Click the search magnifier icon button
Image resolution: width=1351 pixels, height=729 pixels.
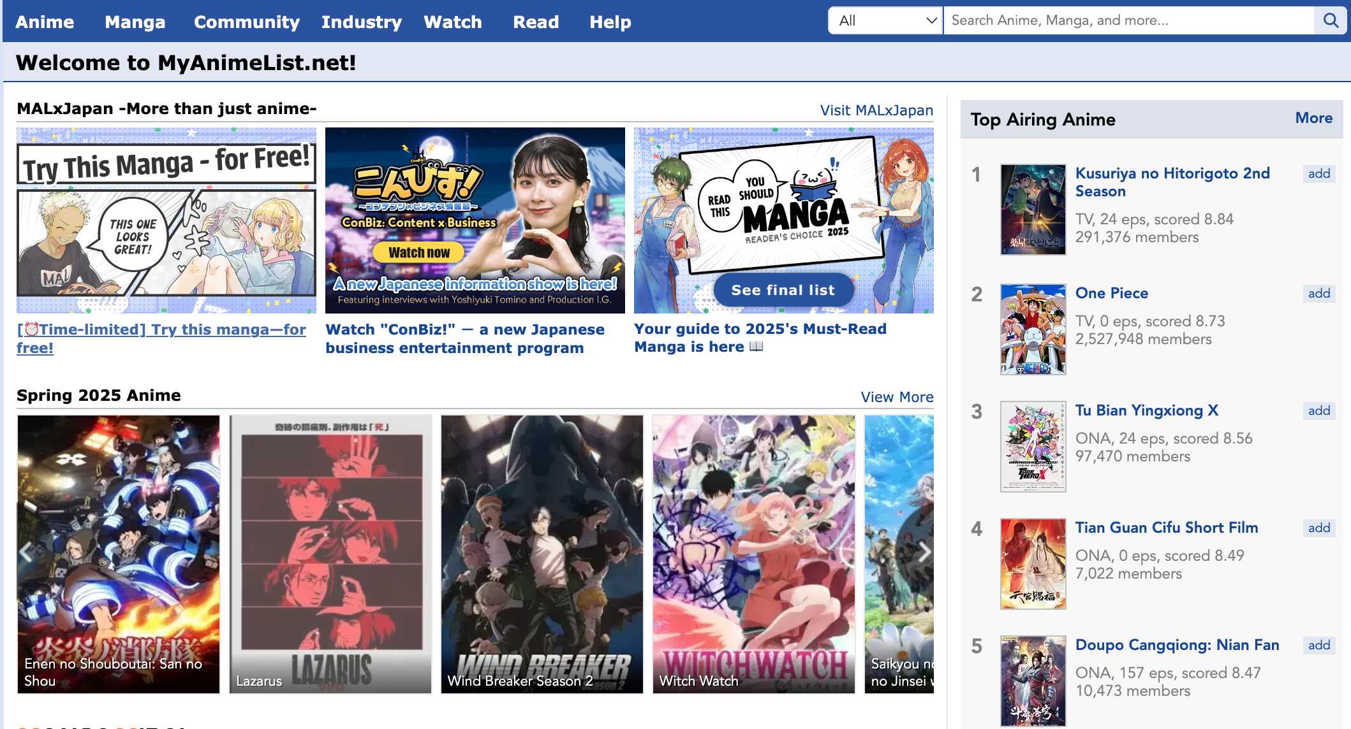pos(1330,20)
